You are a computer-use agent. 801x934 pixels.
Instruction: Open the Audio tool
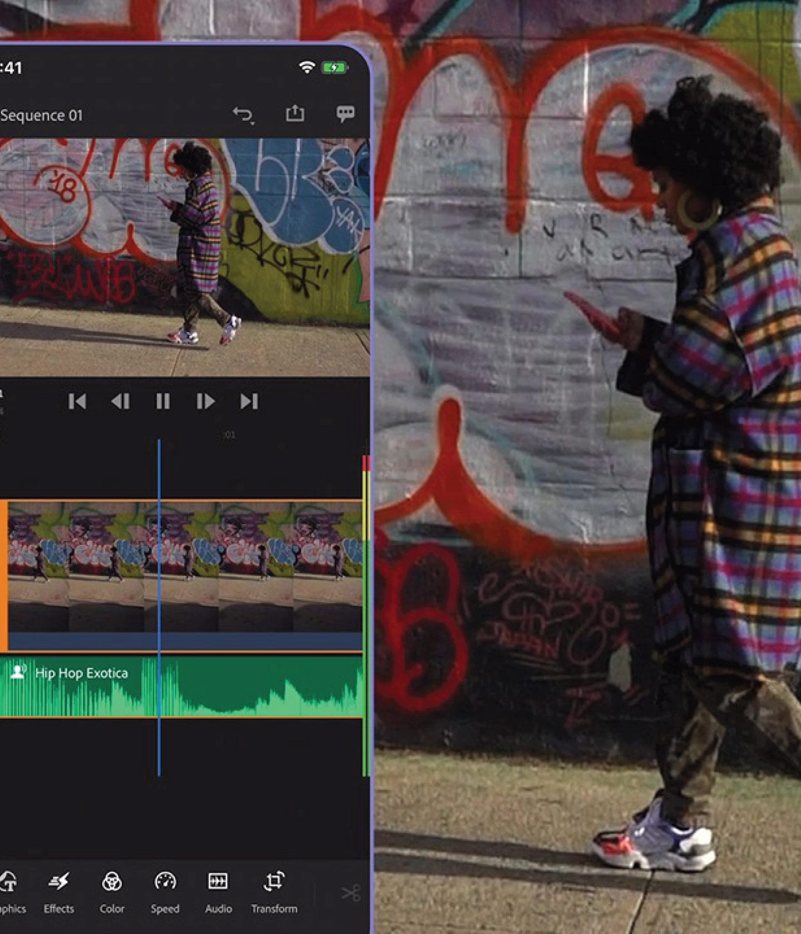[x=218, y=892]
